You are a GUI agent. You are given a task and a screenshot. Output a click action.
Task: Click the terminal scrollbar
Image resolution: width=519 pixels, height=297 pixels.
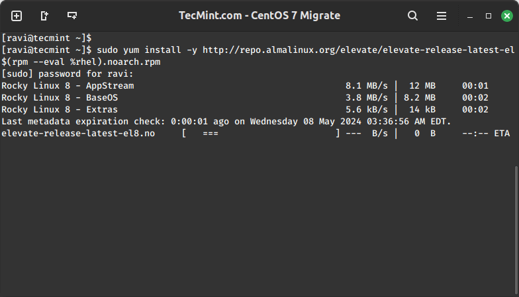pos(516,230)
